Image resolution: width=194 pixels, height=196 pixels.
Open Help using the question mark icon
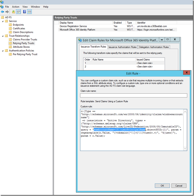(x=24, y=12)
